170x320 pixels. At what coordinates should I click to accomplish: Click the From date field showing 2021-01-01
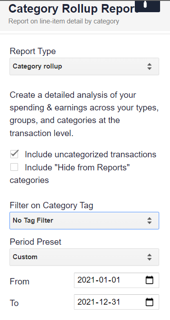116,280
